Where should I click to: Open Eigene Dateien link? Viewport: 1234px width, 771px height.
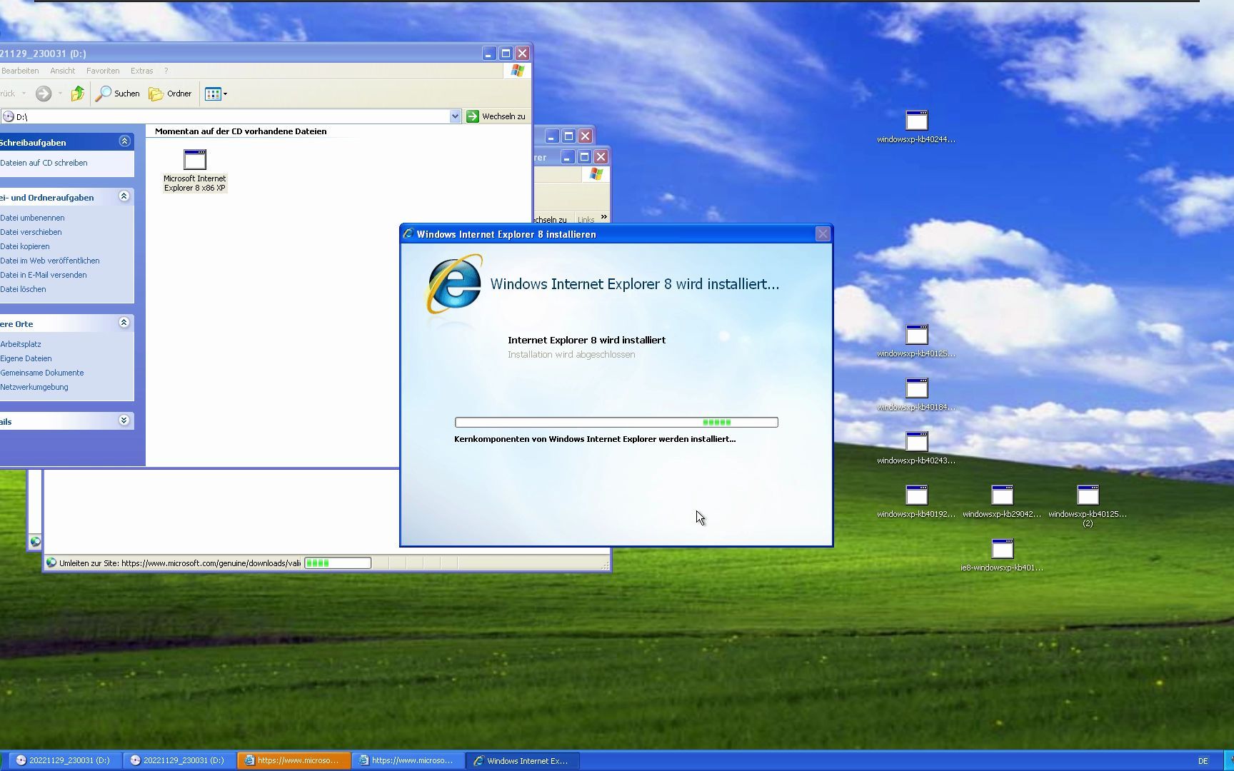(x=26, y=358)
